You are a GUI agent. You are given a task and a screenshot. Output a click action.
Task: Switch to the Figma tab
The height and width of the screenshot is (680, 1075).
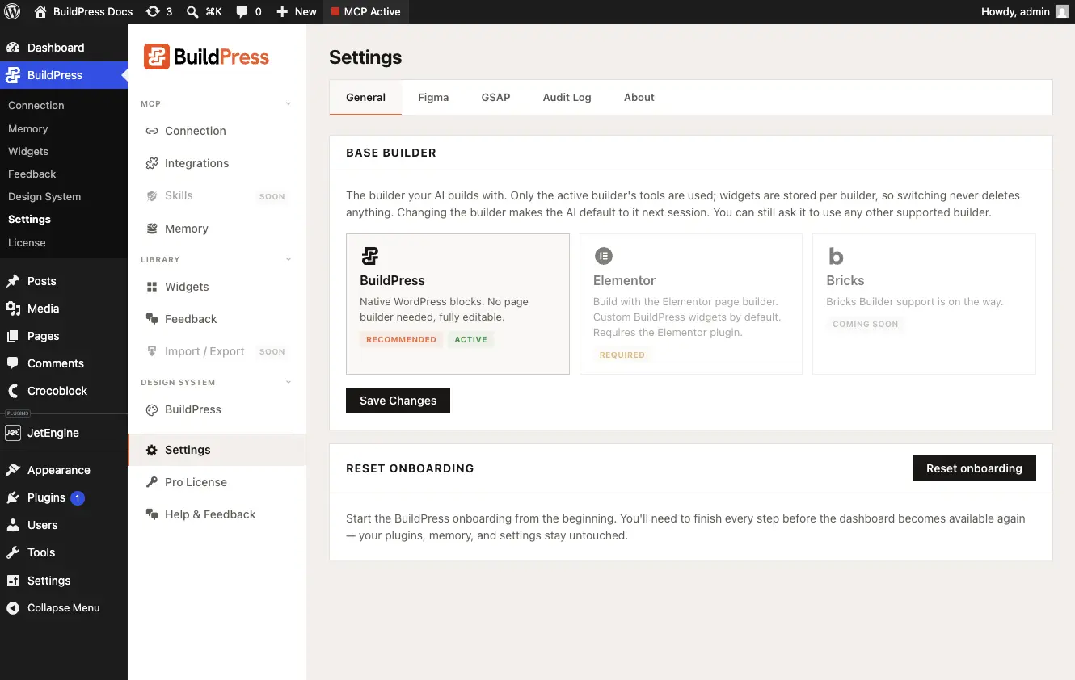click(x=433, y=97)
